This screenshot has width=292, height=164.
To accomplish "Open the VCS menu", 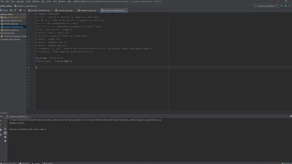I will [55, 1].
